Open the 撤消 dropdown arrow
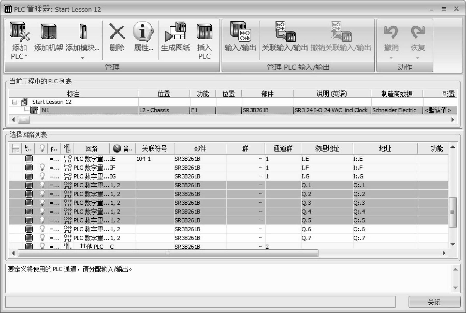Viewport: 466px width, 313px height. (x=391, y=58)
